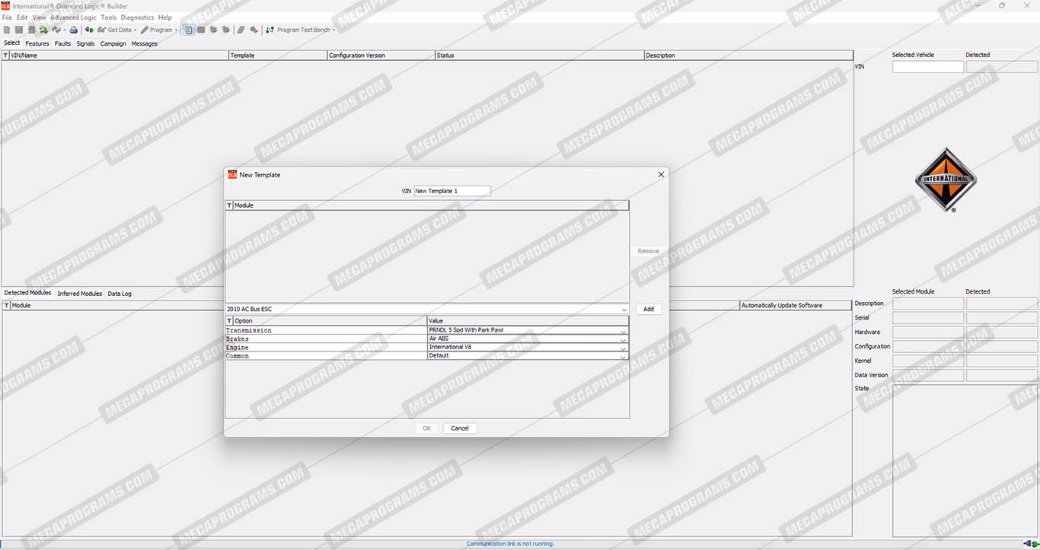Click the filter icon beside the VIN/Name column header
The height and width of the screenshot is (550, 1040).
pos(6,56)
